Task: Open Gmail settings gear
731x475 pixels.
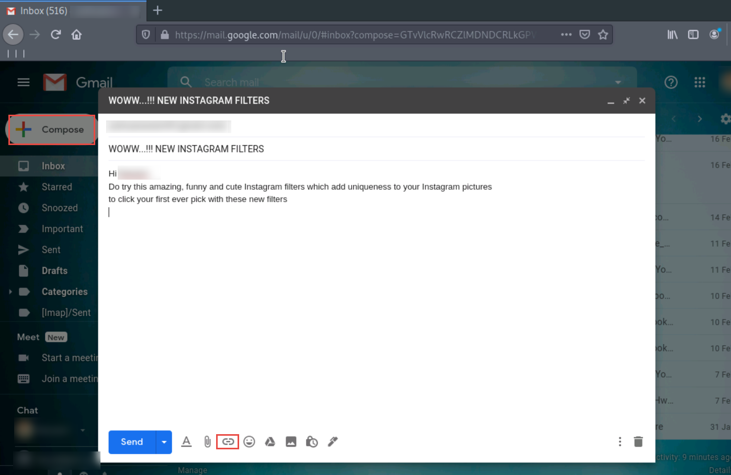Action: (725, 119)
